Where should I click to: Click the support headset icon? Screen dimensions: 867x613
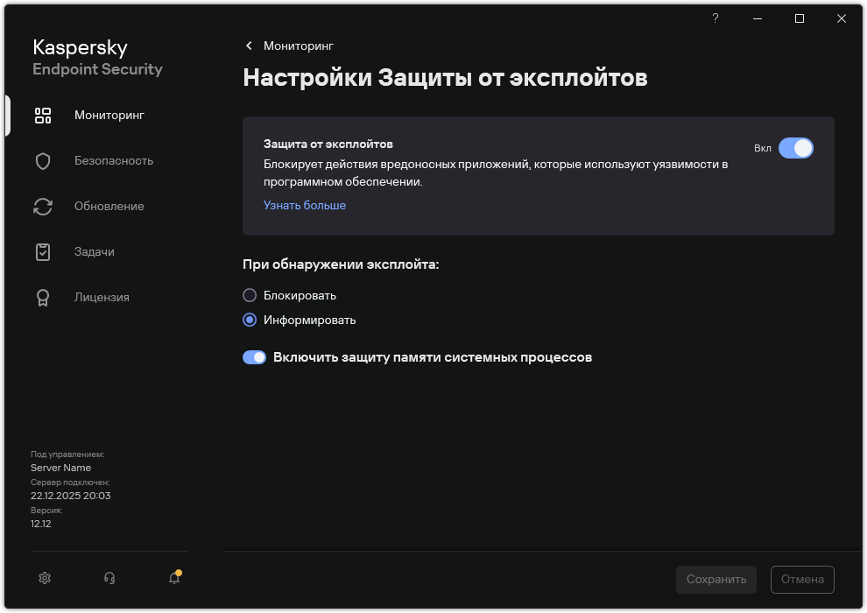click(109, 578)
